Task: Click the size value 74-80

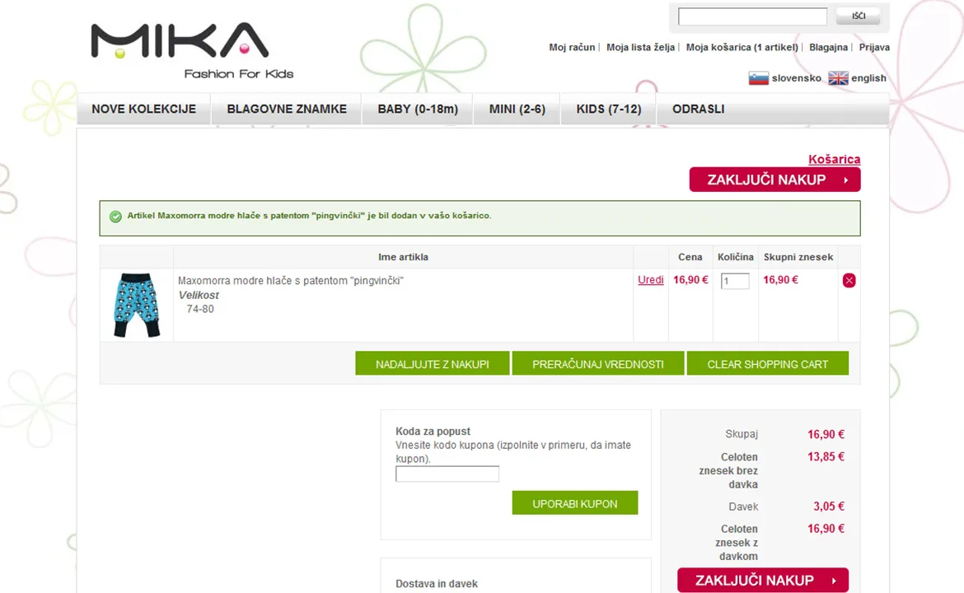Action: tap(200, 309)
